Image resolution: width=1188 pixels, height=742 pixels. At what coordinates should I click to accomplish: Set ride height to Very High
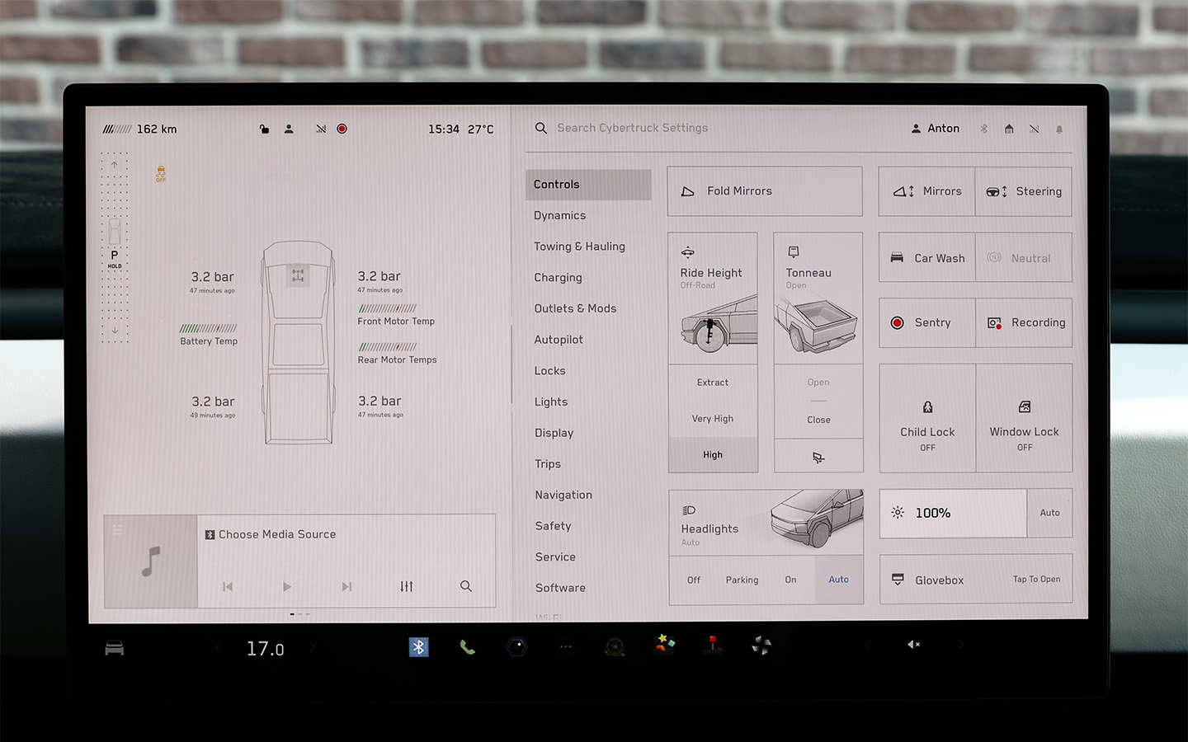(x=713, y=419)
